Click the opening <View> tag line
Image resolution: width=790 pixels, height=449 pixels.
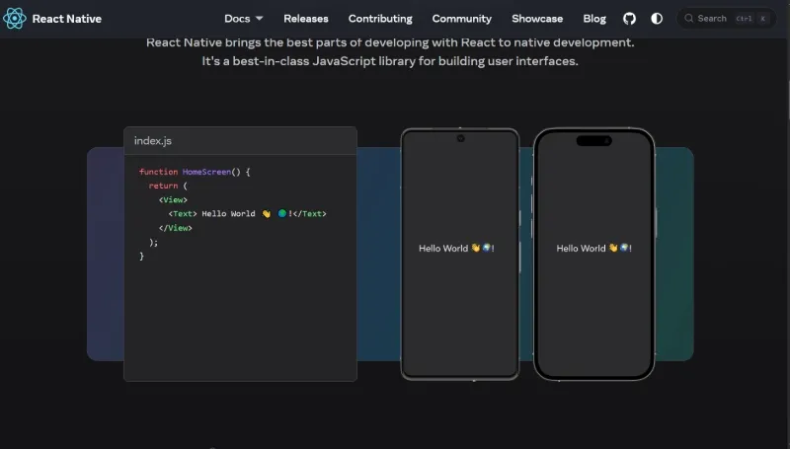(x=173, y=200)
